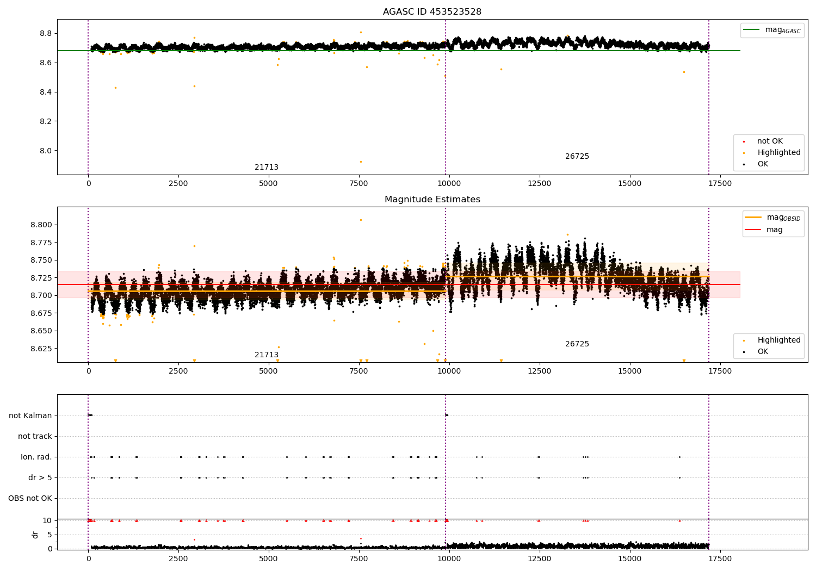Click the '26725' annotation in the AGASC ID plot
The image size is (816, 571).
[577, 157]
